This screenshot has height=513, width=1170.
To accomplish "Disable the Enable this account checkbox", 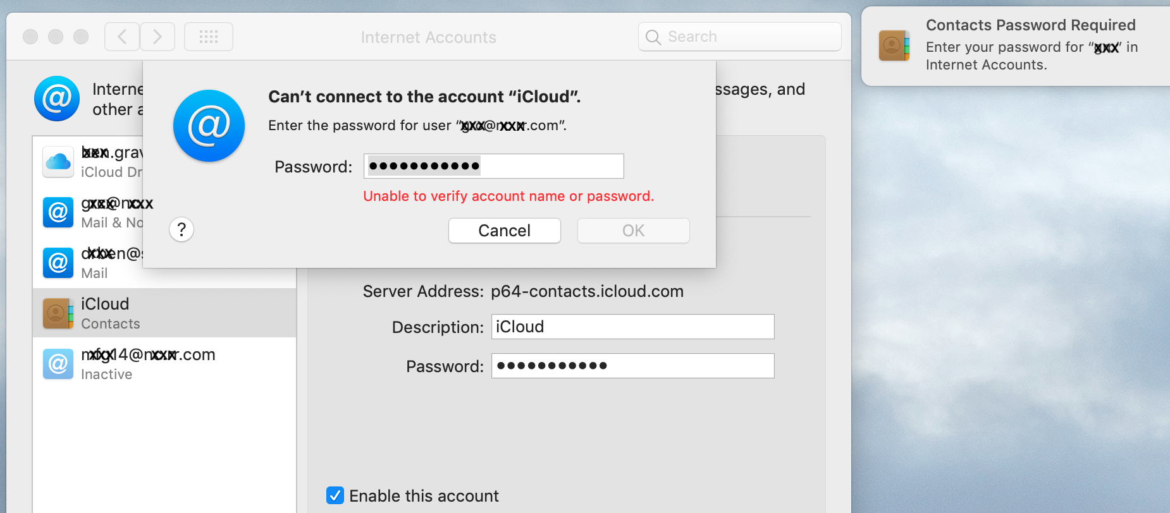I will click(x=335, y=495).
